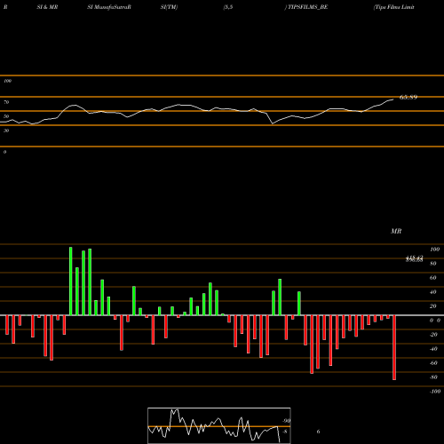Click the MR axis label 20
The width and height of the screenshot is (444, 444).
433,306
